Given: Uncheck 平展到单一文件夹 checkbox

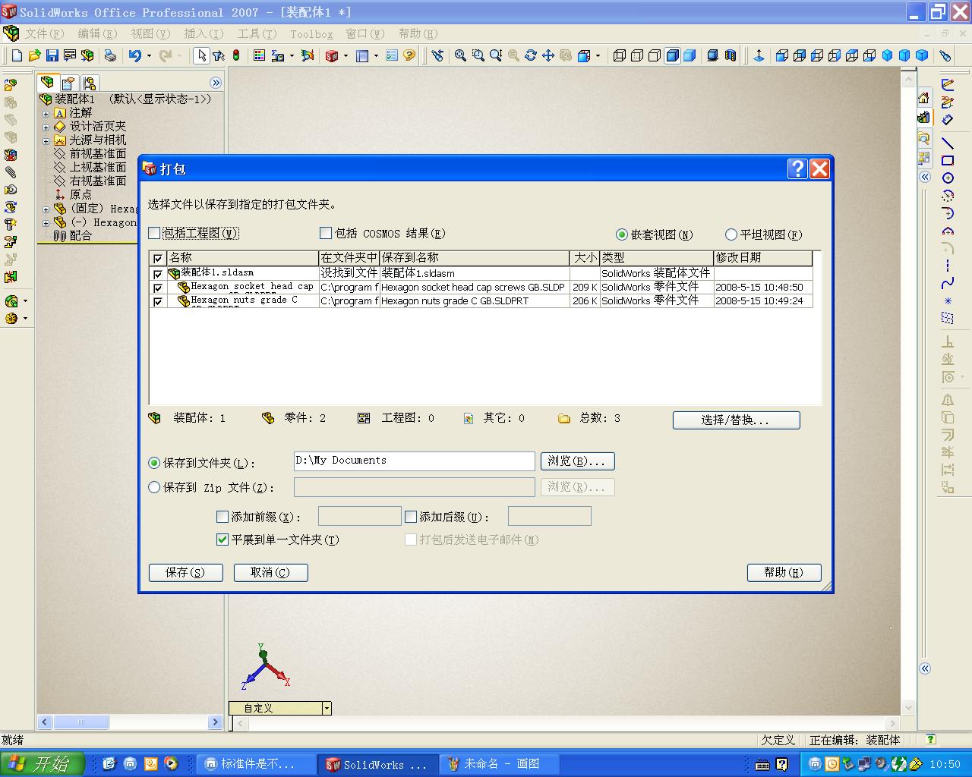Looking at the screenshot, I should [x=222, y=539].
